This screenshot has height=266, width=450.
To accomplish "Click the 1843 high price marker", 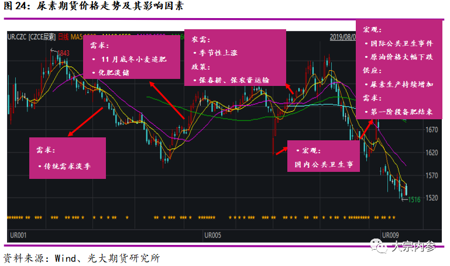I will pyautogui.click(x=63, y=53).
